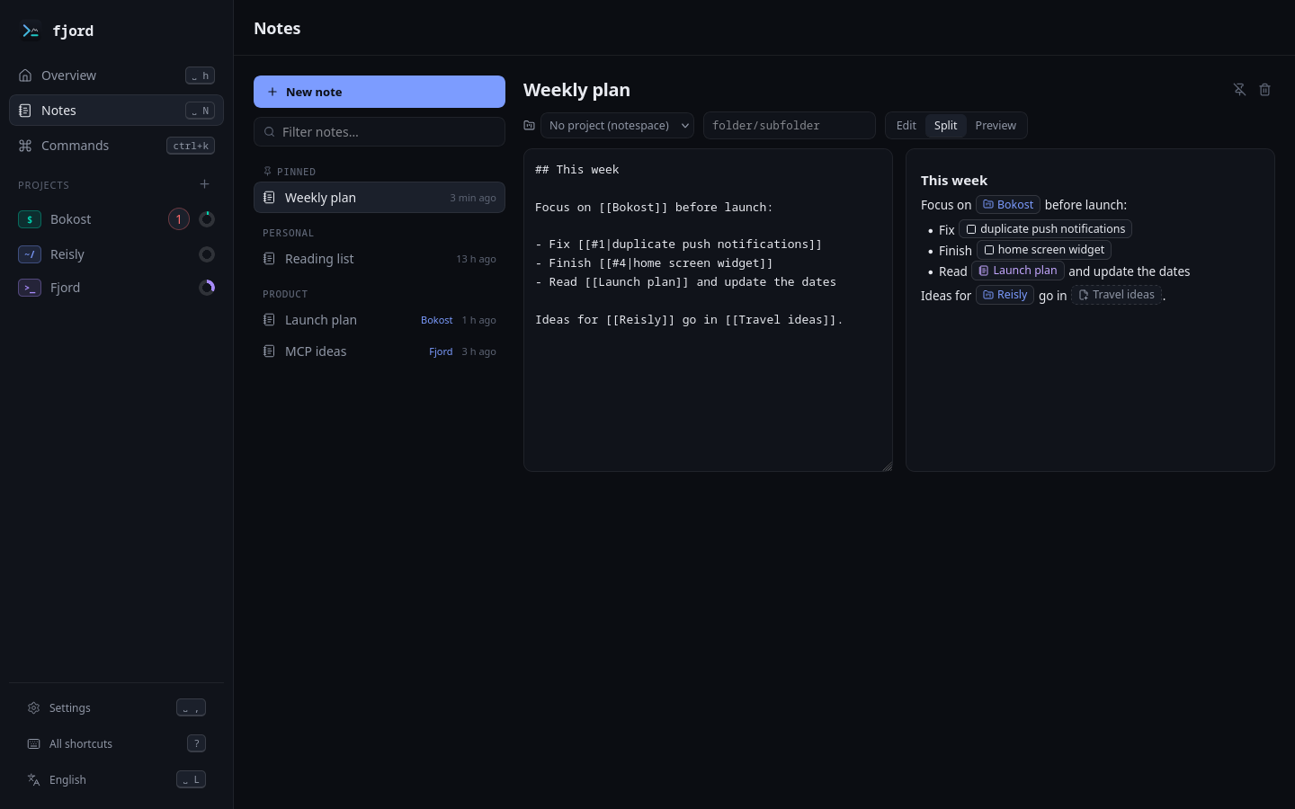Grab the editor resize handle corner
Image resolution: width=1295 pixels, height=809 pixels.
coord(887,466)
